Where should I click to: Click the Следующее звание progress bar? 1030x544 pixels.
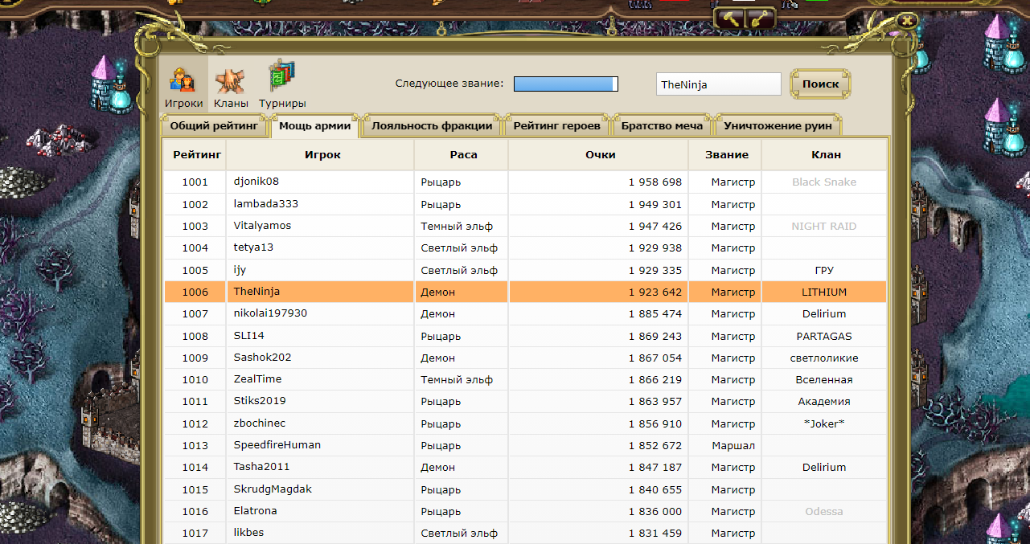(x=565, y=84)
